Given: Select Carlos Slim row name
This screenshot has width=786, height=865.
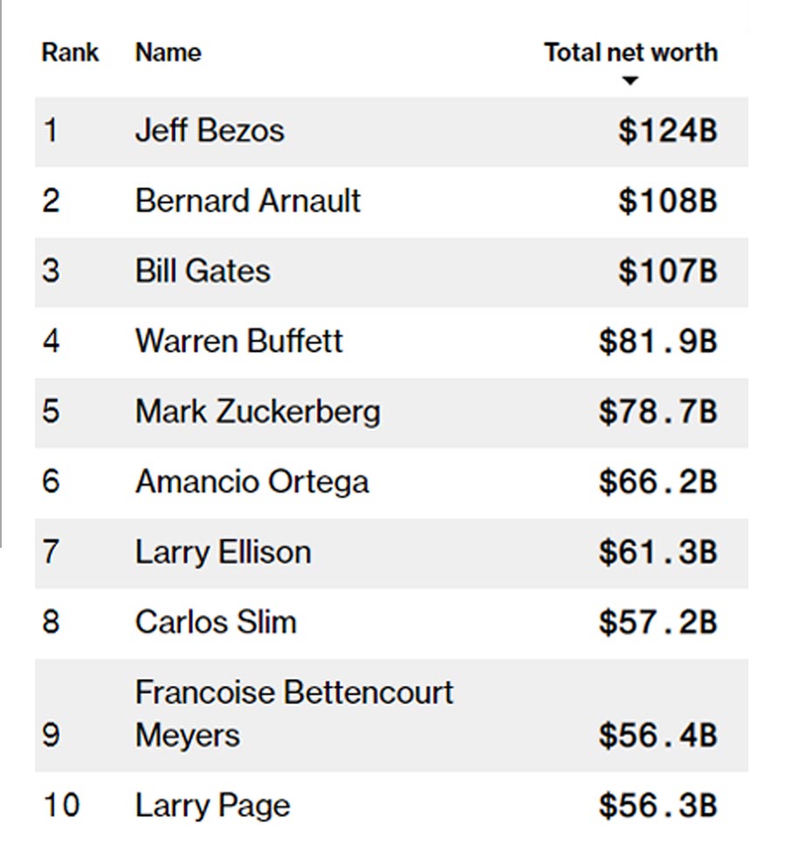Looking at the screenshot, I should click(x=215, y=622).
